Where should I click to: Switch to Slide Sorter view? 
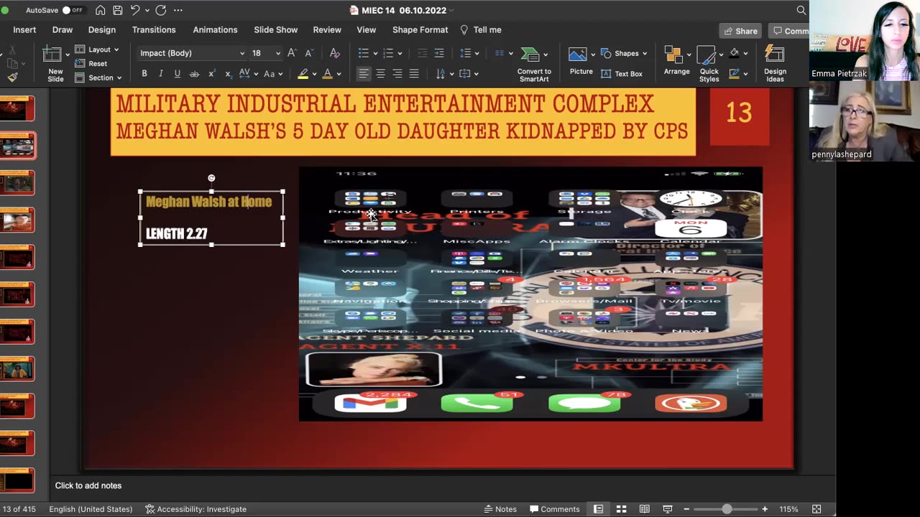click(621, 509)
